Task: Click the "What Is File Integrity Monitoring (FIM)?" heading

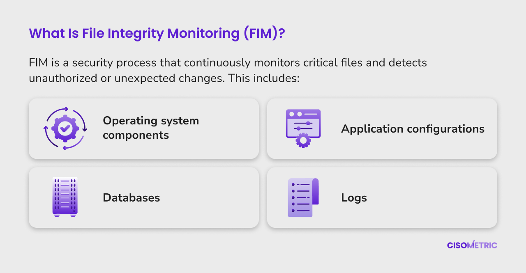Action: pos(157,34)
